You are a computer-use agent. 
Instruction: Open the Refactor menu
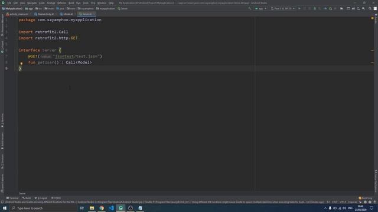(x=61, y=3)
